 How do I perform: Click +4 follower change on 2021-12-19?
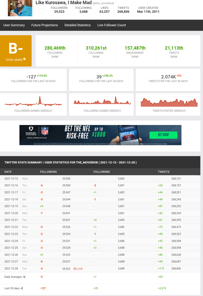[42, 206]
